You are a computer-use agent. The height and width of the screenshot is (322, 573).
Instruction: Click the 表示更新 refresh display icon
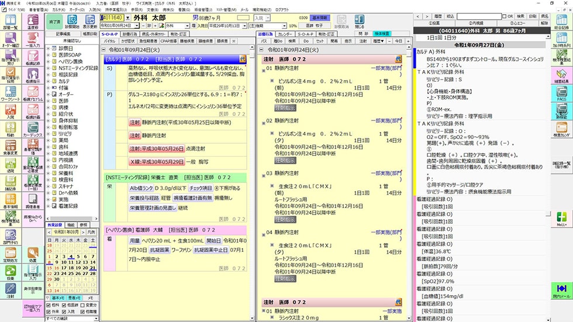[x=90, y=22]
